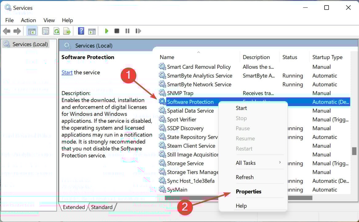
Task: Select the Smart Card Removal Policy service
Action: tap(199, 67)
